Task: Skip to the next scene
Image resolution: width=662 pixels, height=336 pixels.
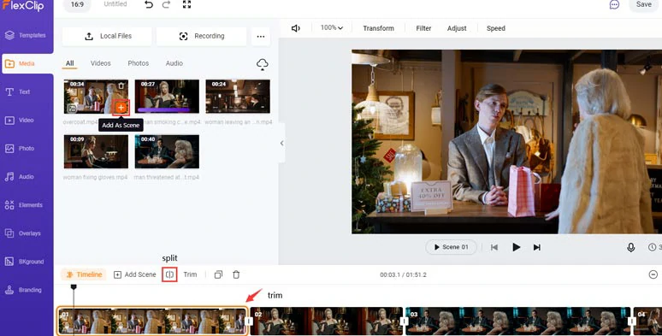Action: click(x=536, y=247)
